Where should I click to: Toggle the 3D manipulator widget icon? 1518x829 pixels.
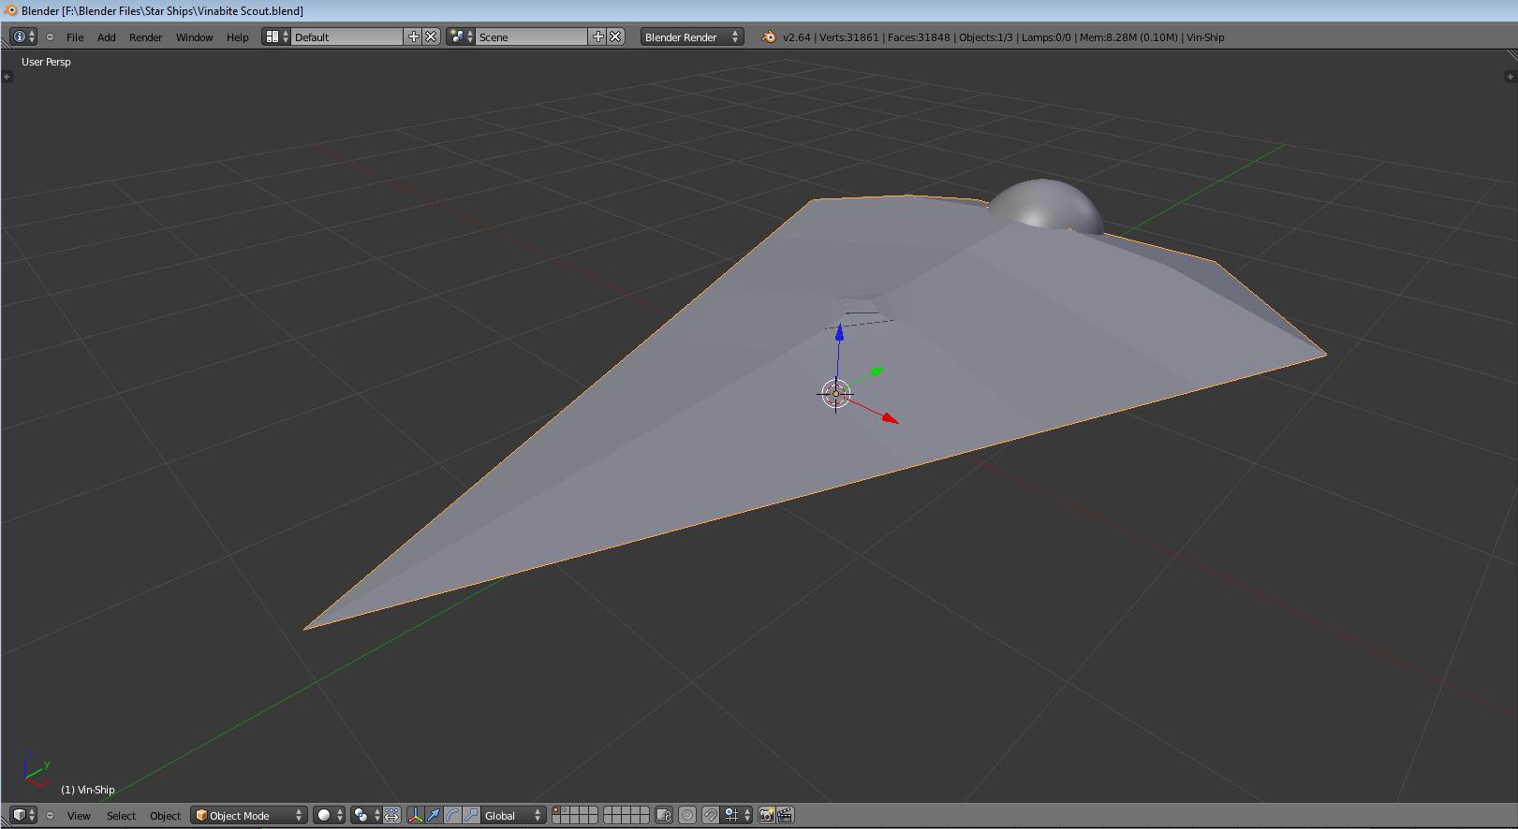click(x=415, y=816)
